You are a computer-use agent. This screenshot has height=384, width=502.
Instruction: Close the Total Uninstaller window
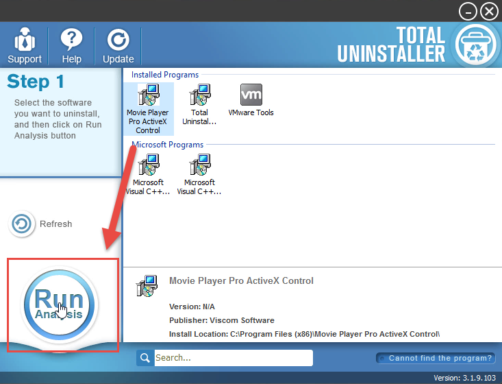point(489,12)
